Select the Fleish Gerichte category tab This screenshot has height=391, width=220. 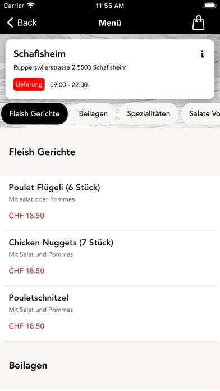coord(34,113)
